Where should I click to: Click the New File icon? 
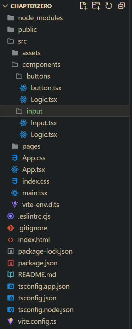click(84, 6)
